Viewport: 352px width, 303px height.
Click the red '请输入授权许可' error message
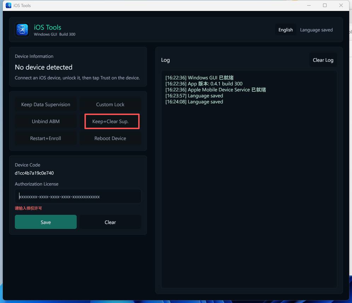pyautogui.click(x=28, y=208)
